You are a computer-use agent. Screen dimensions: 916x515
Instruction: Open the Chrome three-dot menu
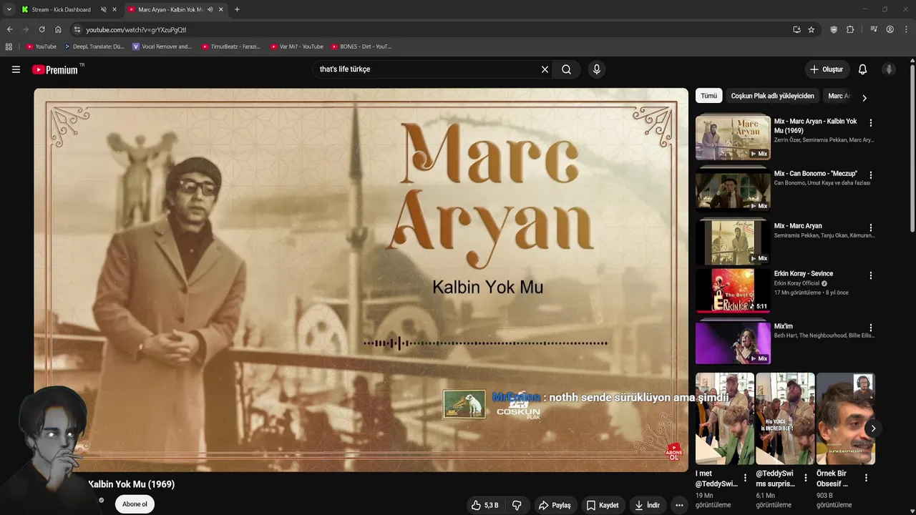coord(906,29)
